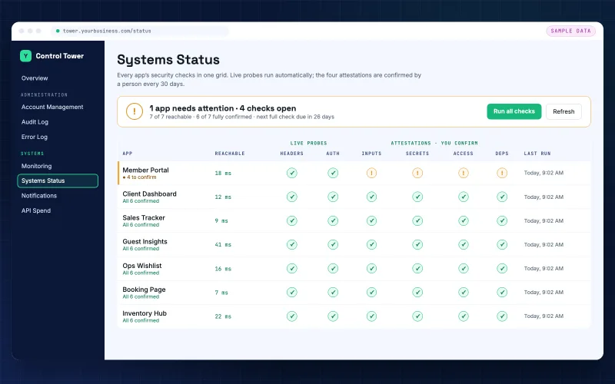The height and width of the screenshot is (384, 615).
Task: Click Booking Page's Secrets check icon
Action: tap(417, 293)
